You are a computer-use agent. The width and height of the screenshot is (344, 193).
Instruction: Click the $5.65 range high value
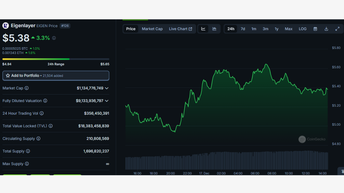105,64
